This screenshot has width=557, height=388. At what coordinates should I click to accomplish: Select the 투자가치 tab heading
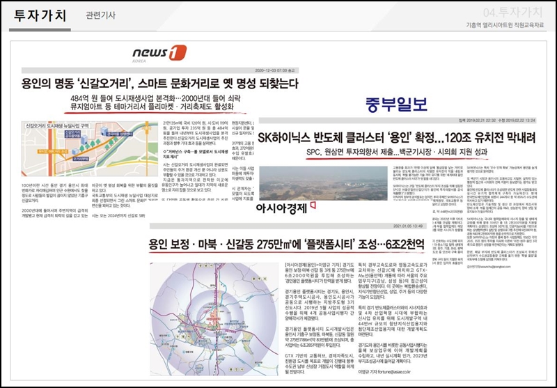[x=40, y=15]
